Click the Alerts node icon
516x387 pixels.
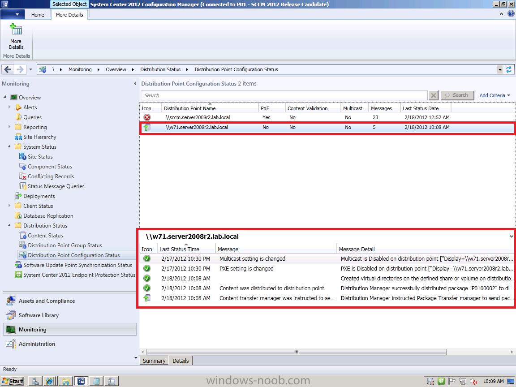click(x=18, y=107)
